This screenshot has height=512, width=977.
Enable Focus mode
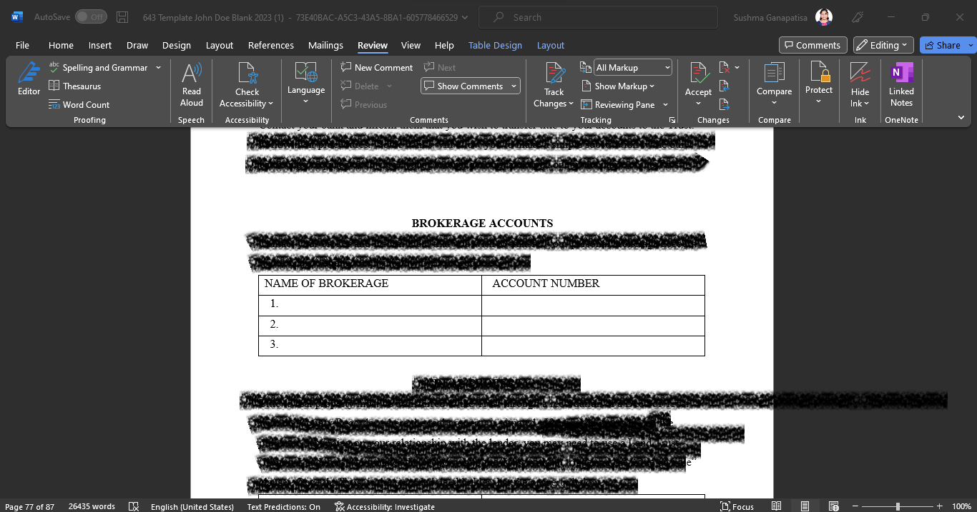[x=737, y=506]
